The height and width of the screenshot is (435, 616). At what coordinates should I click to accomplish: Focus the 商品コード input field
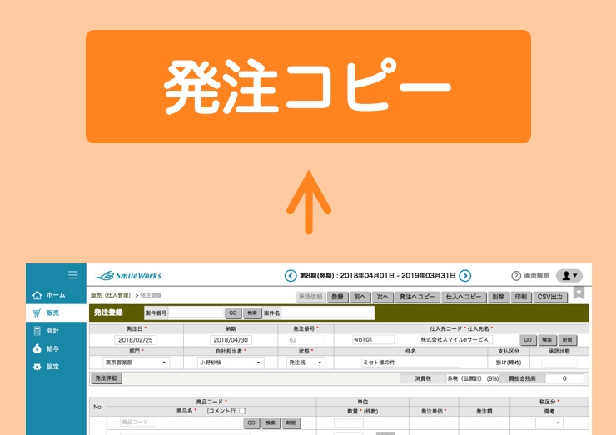pos(138,422)
